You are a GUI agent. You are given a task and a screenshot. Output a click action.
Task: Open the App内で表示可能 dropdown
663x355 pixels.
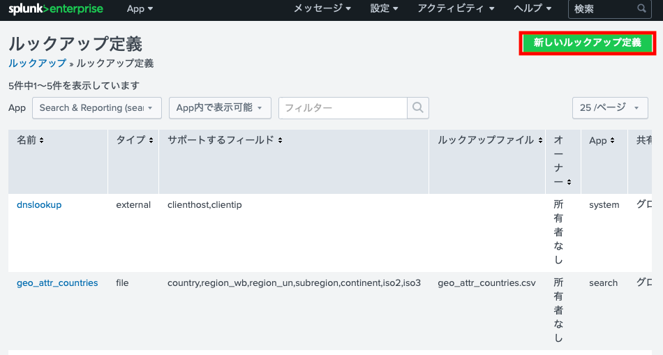[220, 108]
